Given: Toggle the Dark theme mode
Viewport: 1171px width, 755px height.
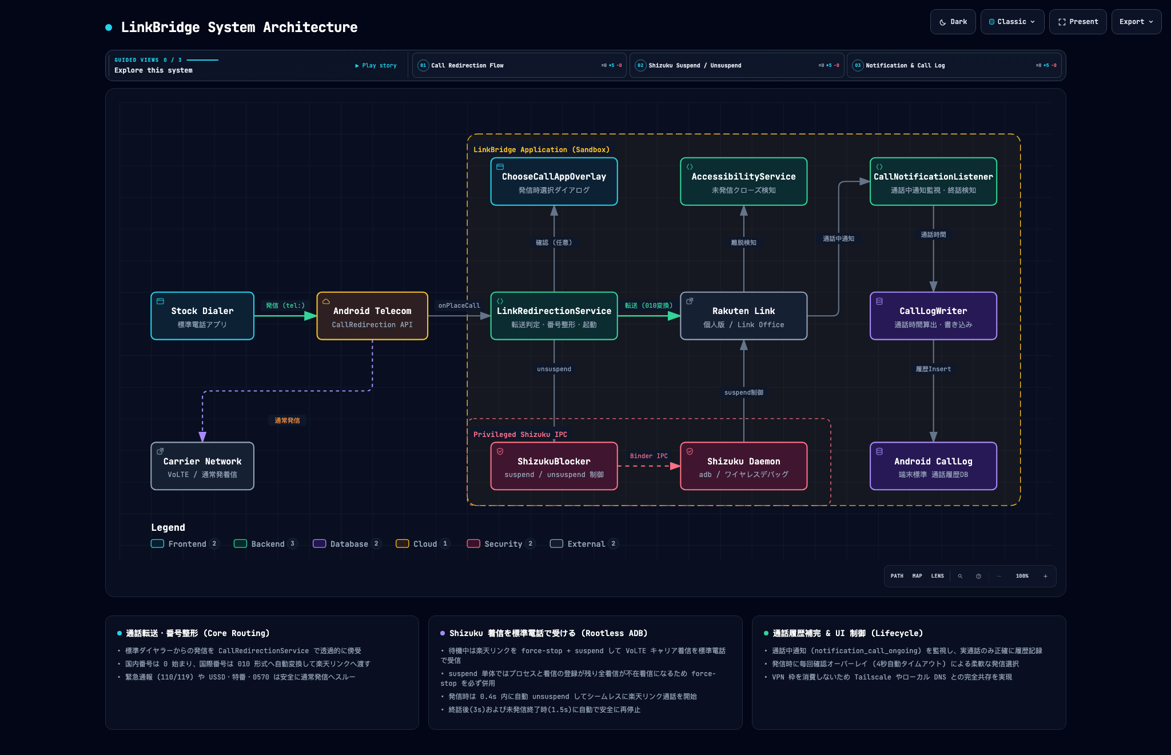Looking at the screenshot, I should pyautogui.click(x=953, y=22).
